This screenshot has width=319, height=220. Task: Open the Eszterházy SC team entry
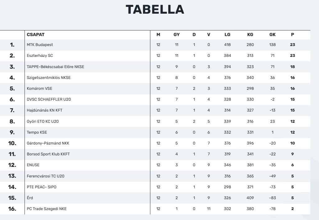point(40,56)
